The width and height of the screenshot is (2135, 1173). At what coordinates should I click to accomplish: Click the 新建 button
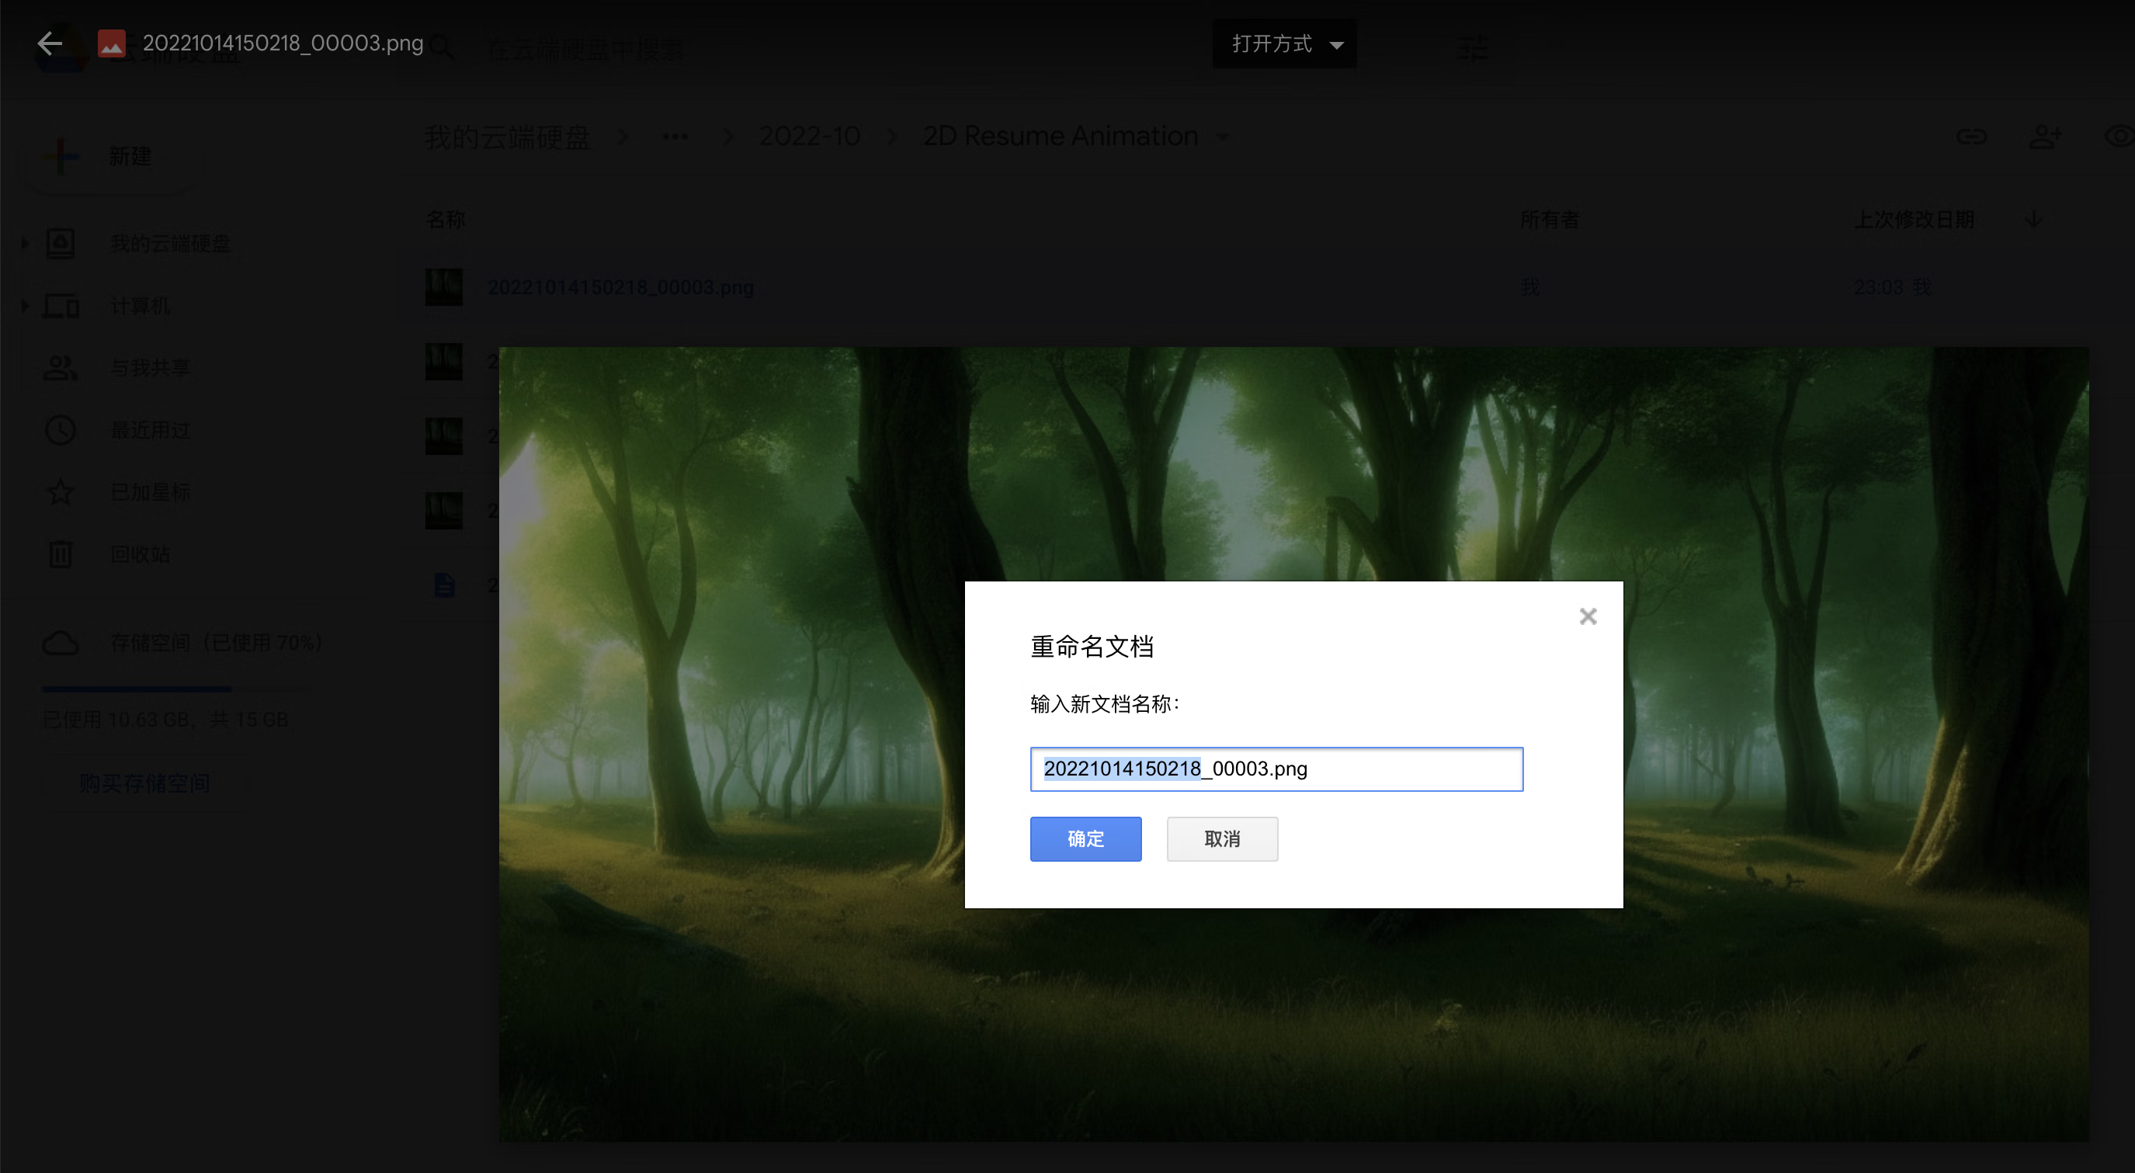pyautogui.click(x=110, y=157)
